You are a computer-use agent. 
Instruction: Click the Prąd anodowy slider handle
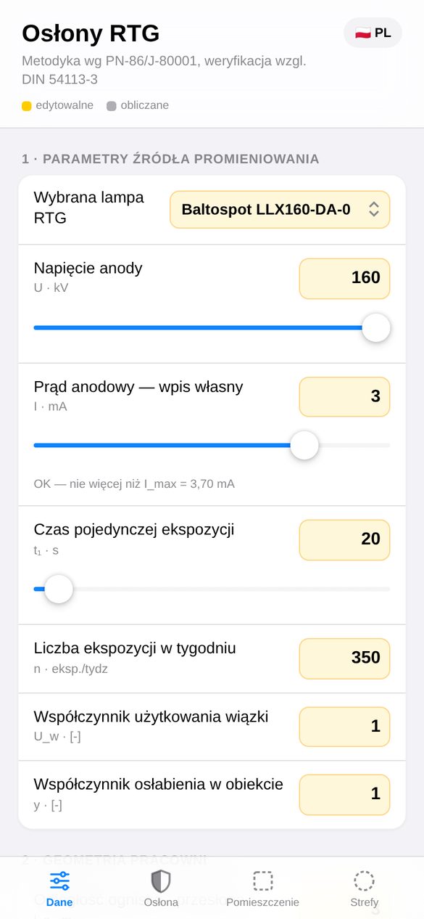tap(304, 445)
